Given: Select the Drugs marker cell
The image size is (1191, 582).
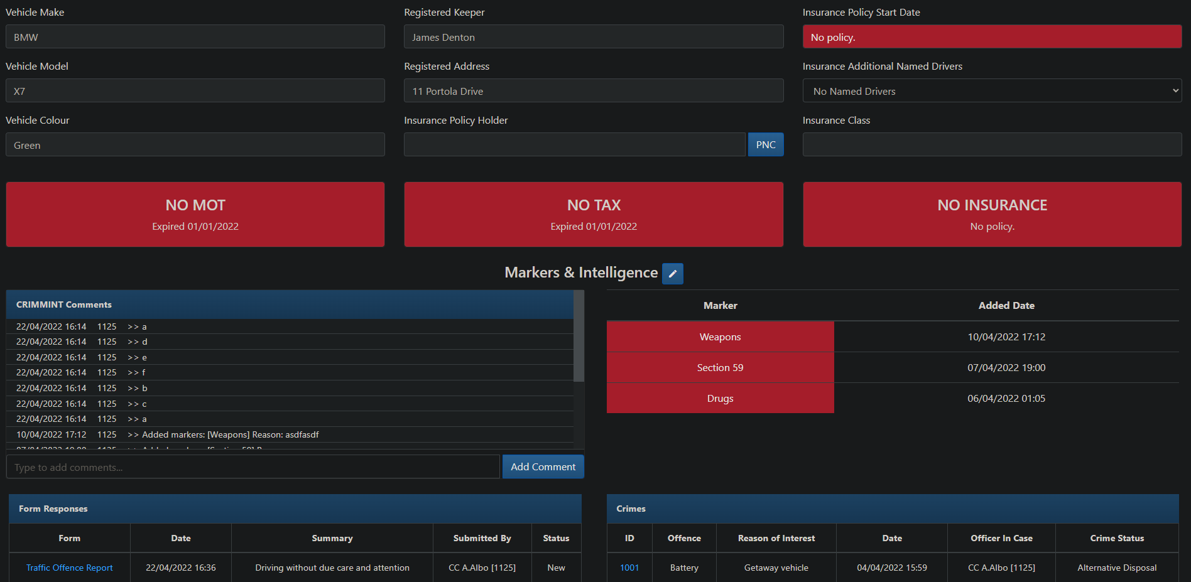Looking at the screenshot, I should click(720, 399).
